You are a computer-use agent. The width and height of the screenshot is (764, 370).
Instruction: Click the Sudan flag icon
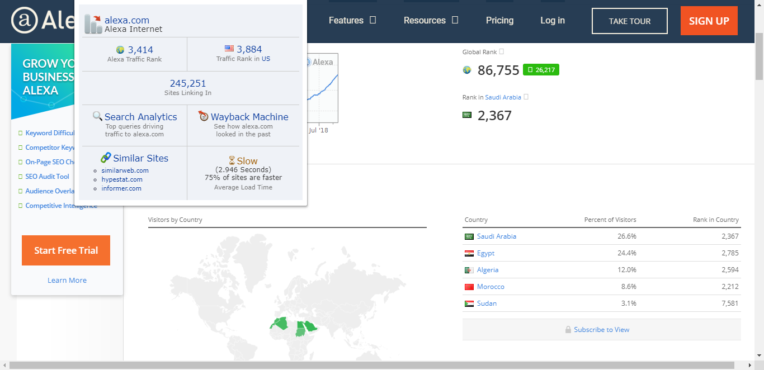tap(469, 303)
